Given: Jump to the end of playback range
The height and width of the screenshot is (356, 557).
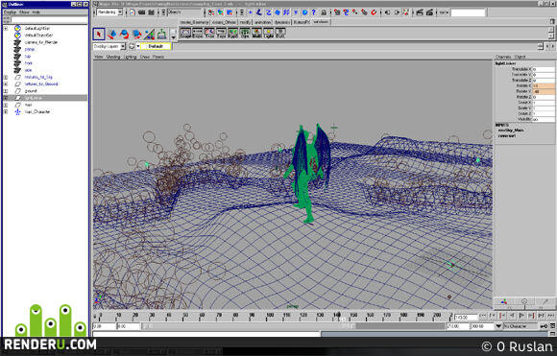Looking at the screenshot, I should tap(550, 315).
